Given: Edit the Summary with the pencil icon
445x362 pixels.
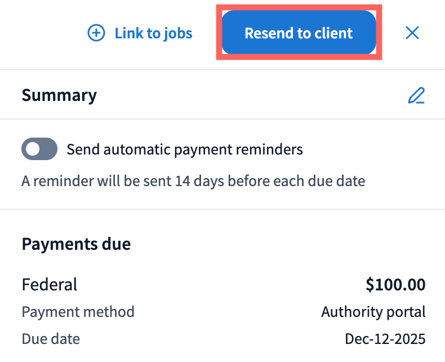Looking at the screenshot, I should tap(416, 95).
